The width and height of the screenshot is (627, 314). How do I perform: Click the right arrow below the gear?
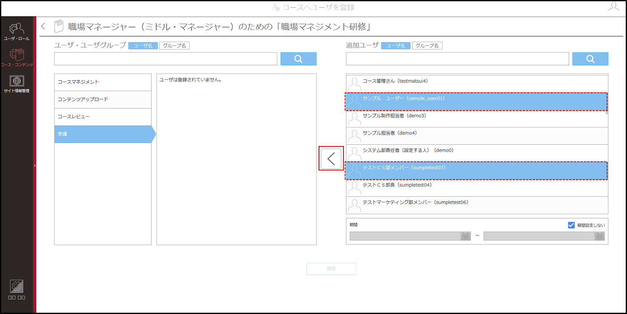point(22,297)
